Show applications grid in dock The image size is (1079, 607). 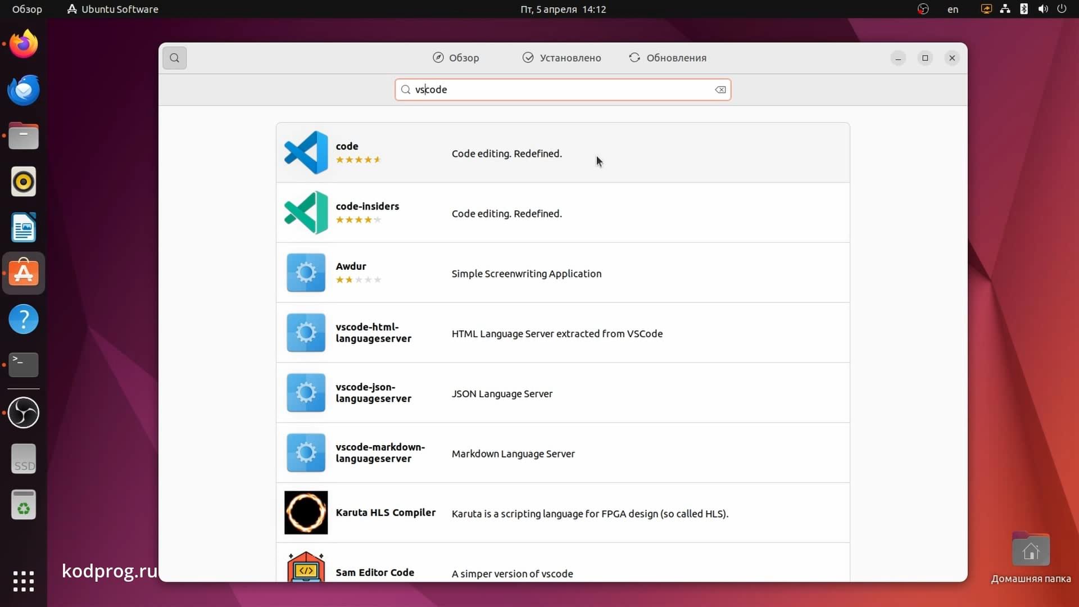point(24,581)
